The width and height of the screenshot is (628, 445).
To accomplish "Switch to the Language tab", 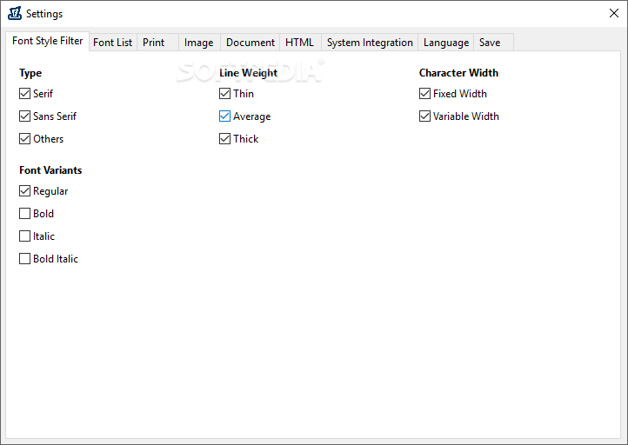I will click(x=446, y=43).
